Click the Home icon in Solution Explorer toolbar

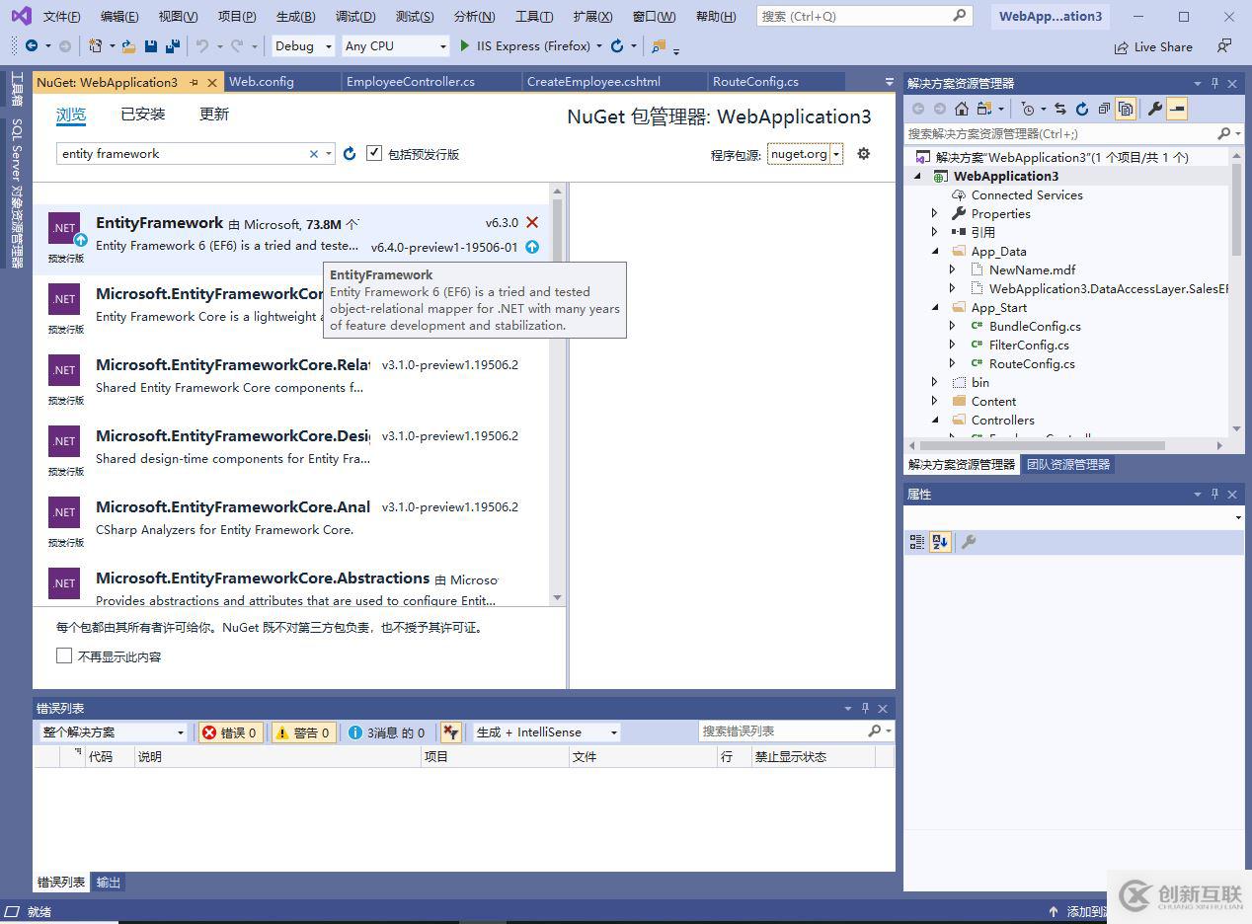coord(961,109)
